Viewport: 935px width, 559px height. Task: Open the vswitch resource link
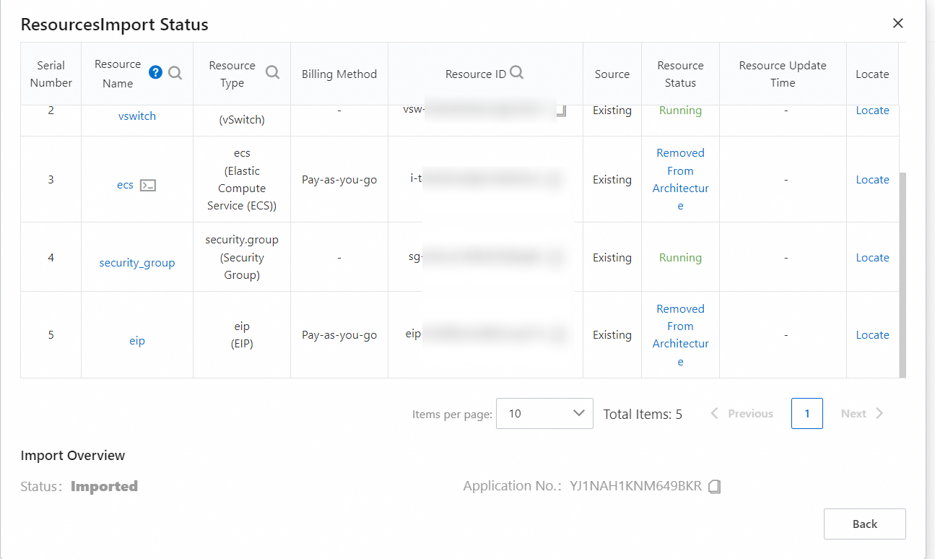point(137,116)
